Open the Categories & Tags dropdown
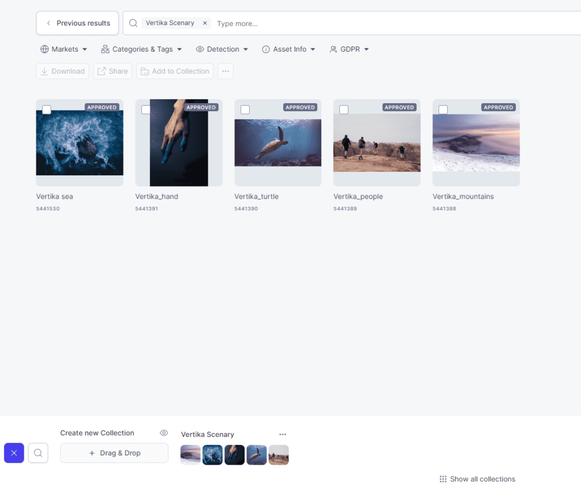 click(x=141, y=49)
